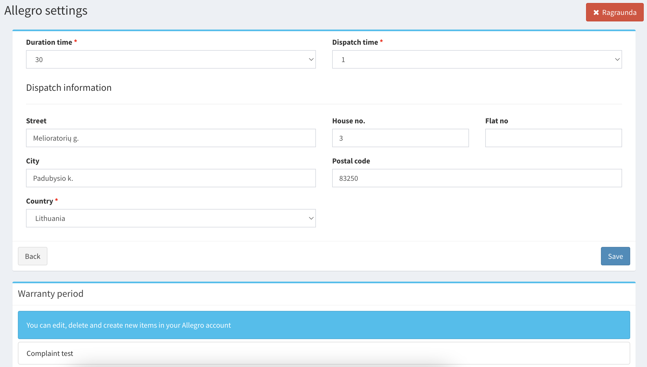Click the Postal code field
This screenshot has height=367, width=647.
[x=477, y=178]
